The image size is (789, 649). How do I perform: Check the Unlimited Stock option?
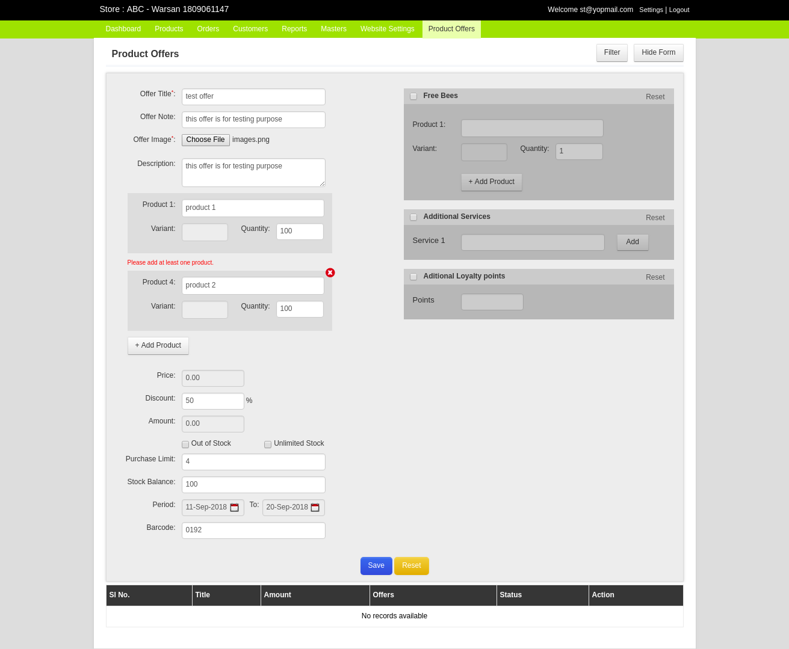tap(268, 444)
